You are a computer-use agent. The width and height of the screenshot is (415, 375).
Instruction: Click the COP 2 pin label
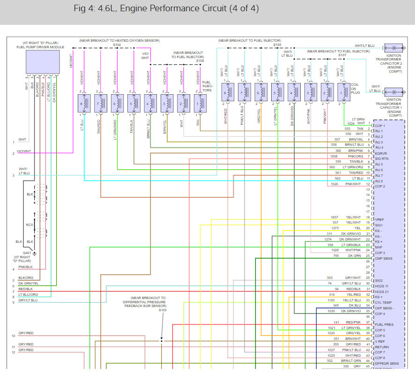(380, 187)
